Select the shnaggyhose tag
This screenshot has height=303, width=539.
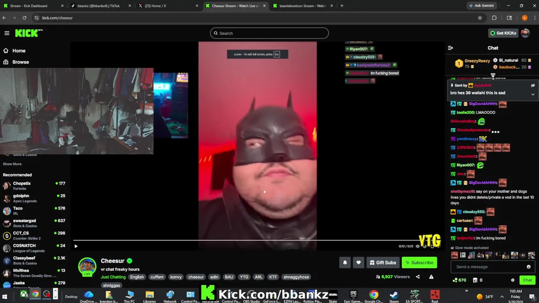pyautogui.click(x=296, y=277)
